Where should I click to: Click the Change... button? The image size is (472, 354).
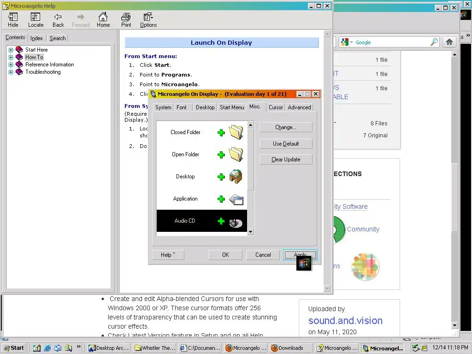(286, 127)
